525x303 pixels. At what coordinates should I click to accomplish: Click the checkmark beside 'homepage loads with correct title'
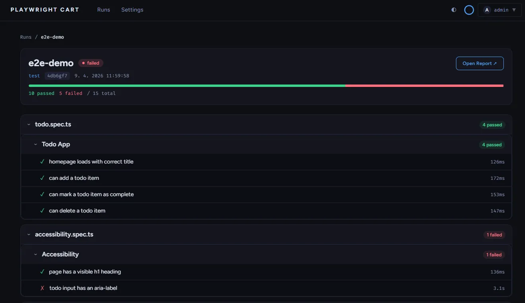[x=42, y=161]
